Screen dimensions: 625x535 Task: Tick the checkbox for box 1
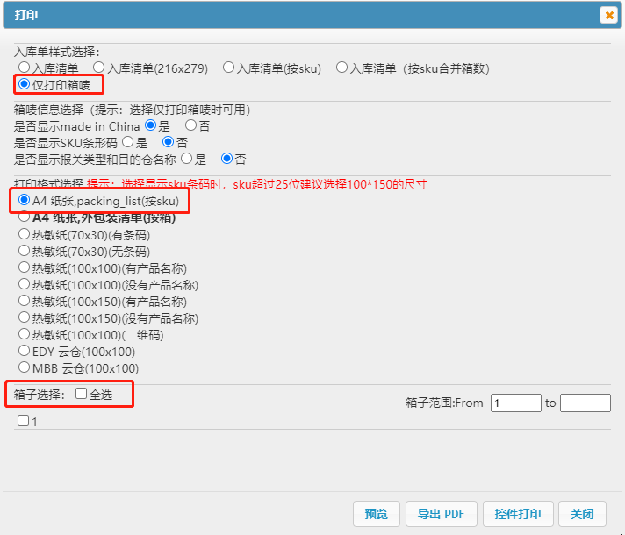pyautogui.click(x=24, y=421)
